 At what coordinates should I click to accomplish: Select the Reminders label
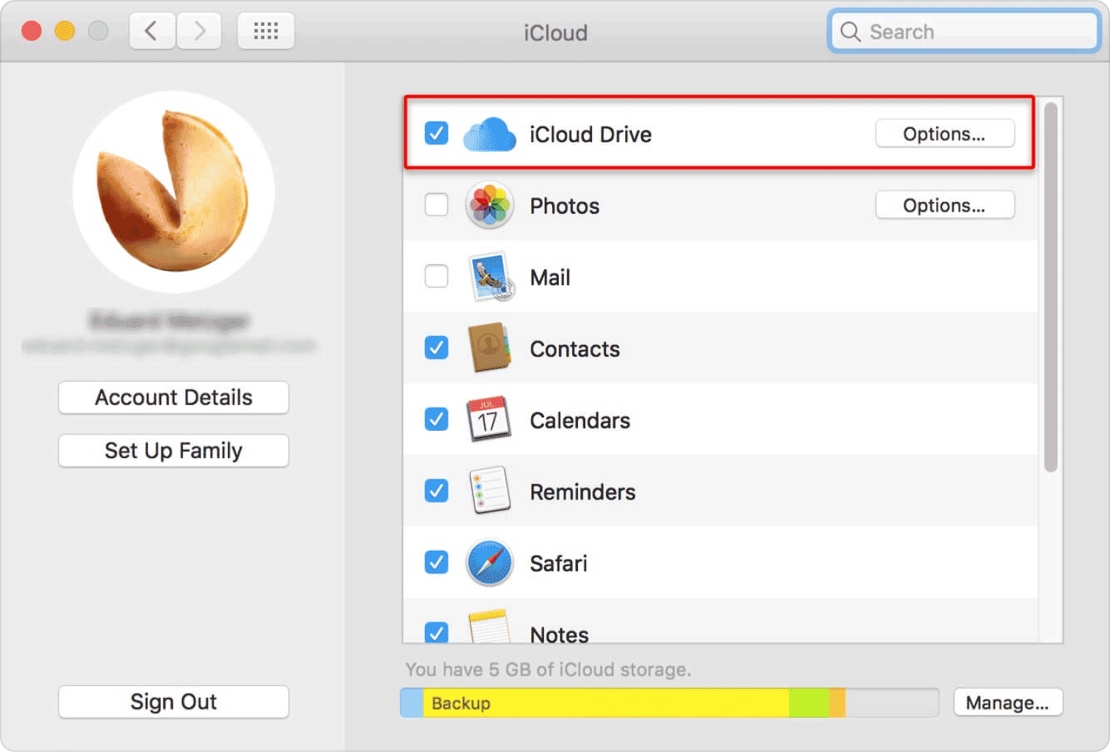(582, 492)
